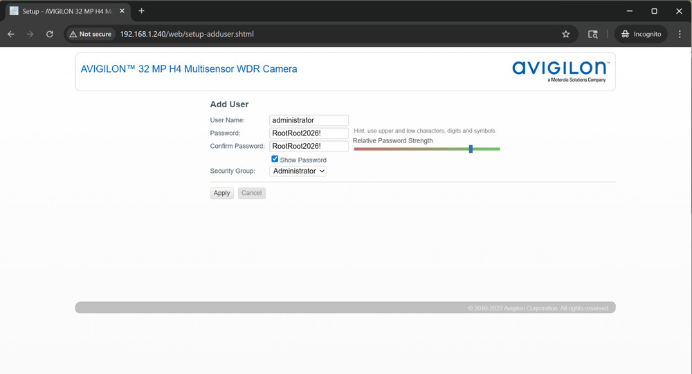Click the Security Group label
Image resolution: width=692 pixels, height=374 pixels.
click(x=233, y=171)
